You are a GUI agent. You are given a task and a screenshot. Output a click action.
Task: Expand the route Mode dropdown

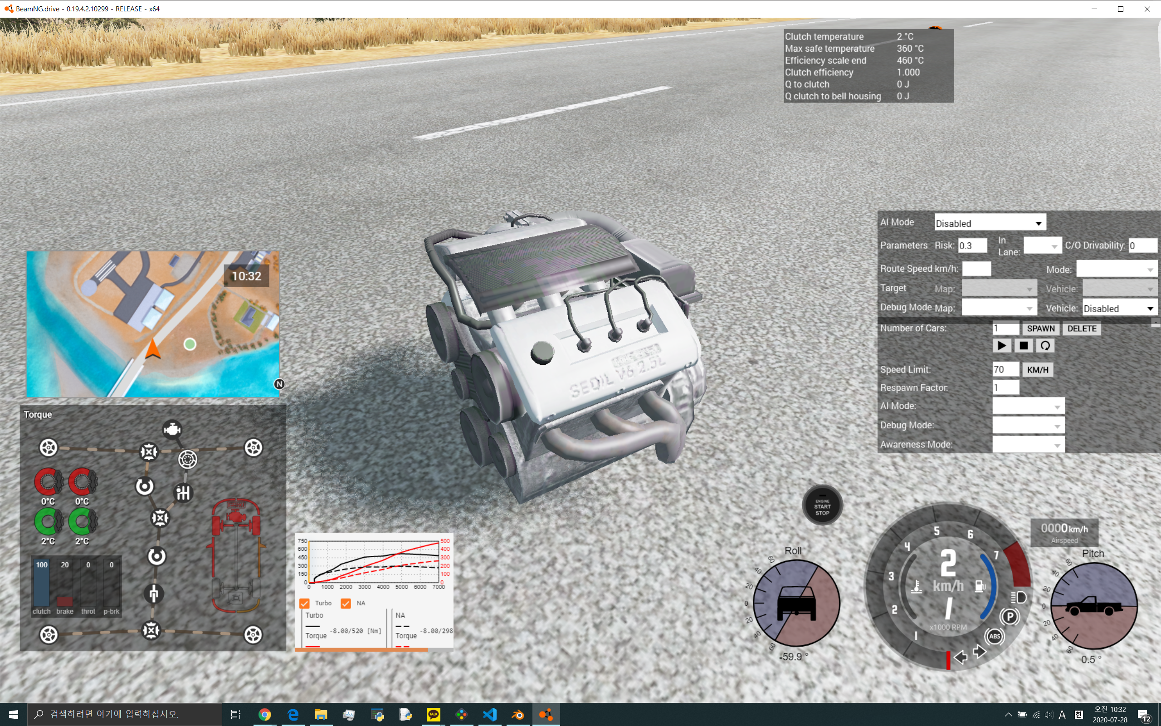[1117, 269]
